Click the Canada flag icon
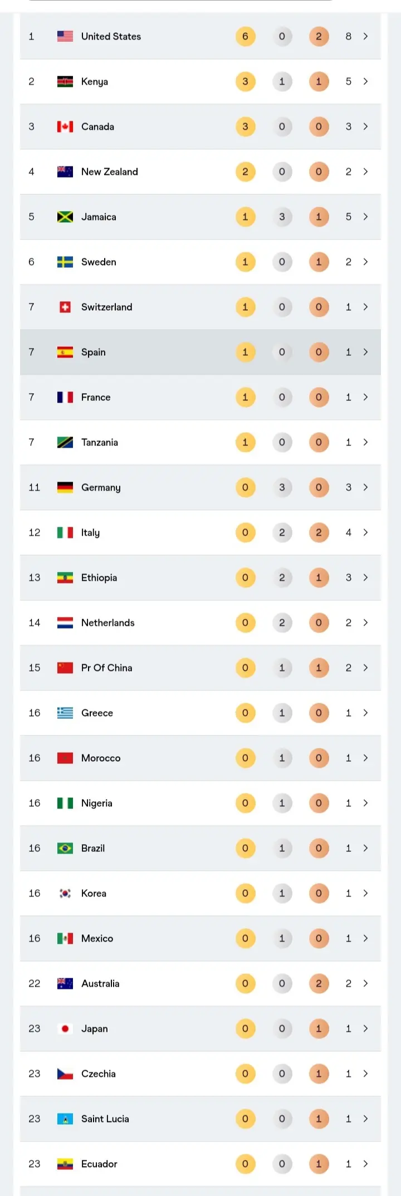This screenshot has width=401, height=1196. (x=65, y=126)
